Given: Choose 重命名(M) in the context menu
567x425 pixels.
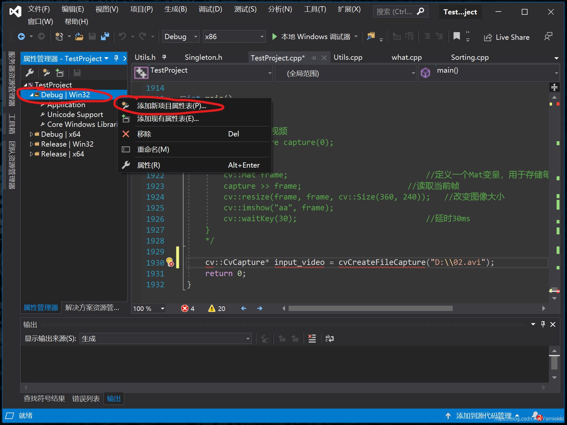Looking at the screenshot, I should pos(195,150).
